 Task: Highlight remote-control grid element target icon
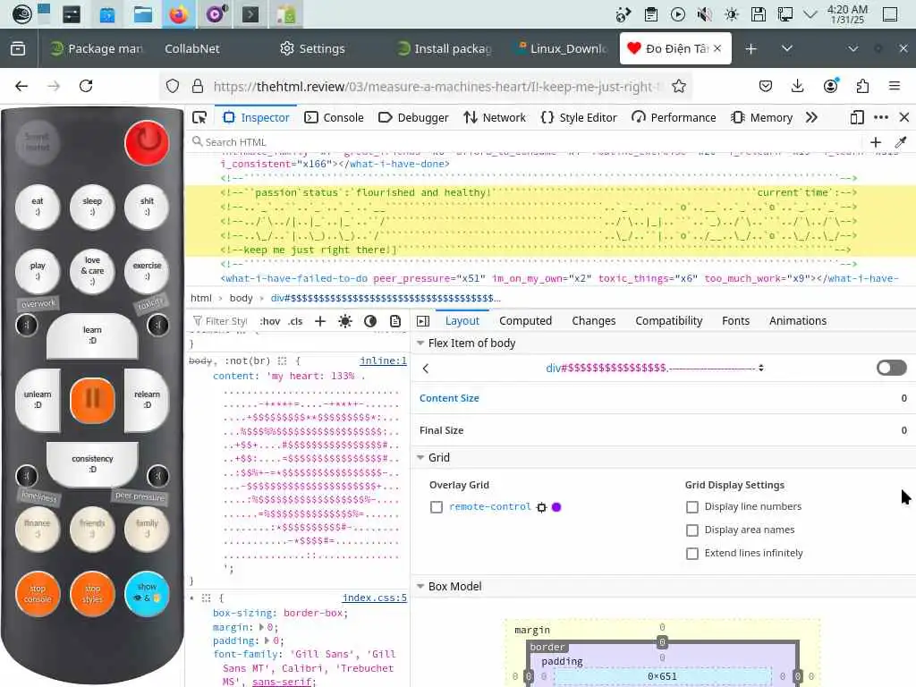click(541, 507)
